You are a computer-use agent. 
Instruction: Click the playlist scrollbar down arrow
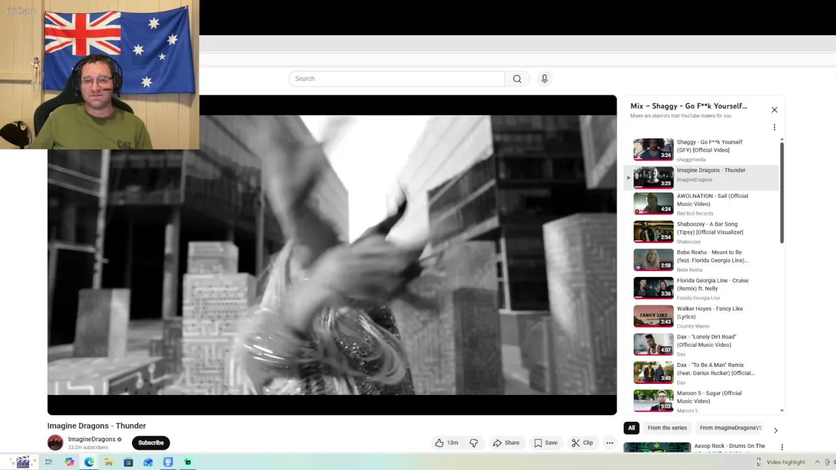(x=782, y=411)
